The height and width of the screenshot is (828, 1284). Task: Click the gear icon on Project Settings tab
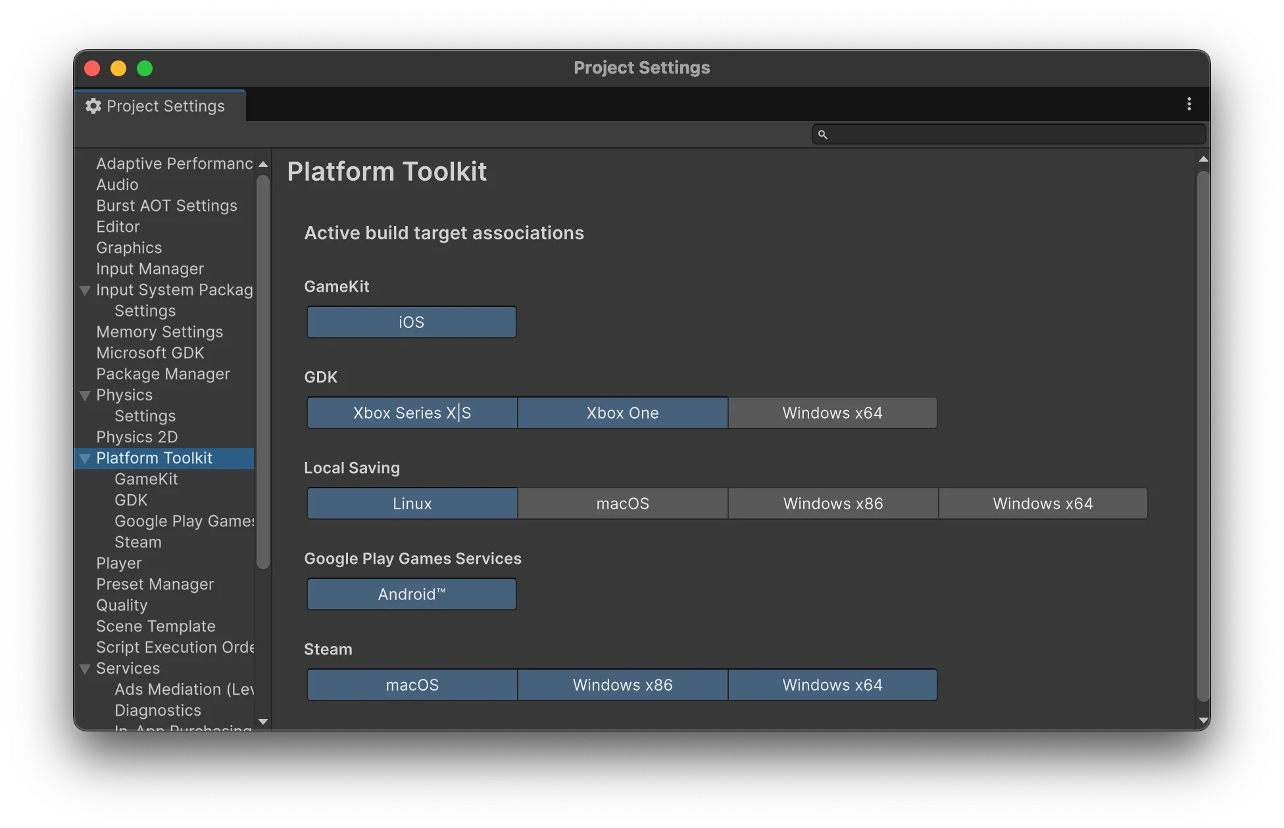93,106
